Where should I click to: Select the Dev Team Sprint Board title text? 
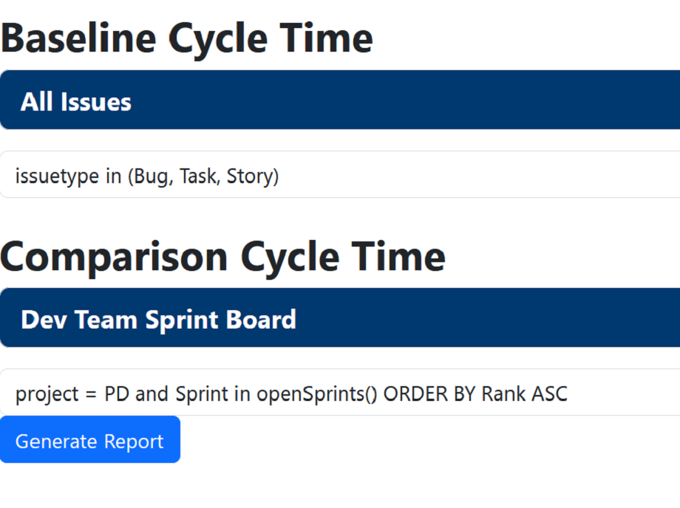[158, 319]
